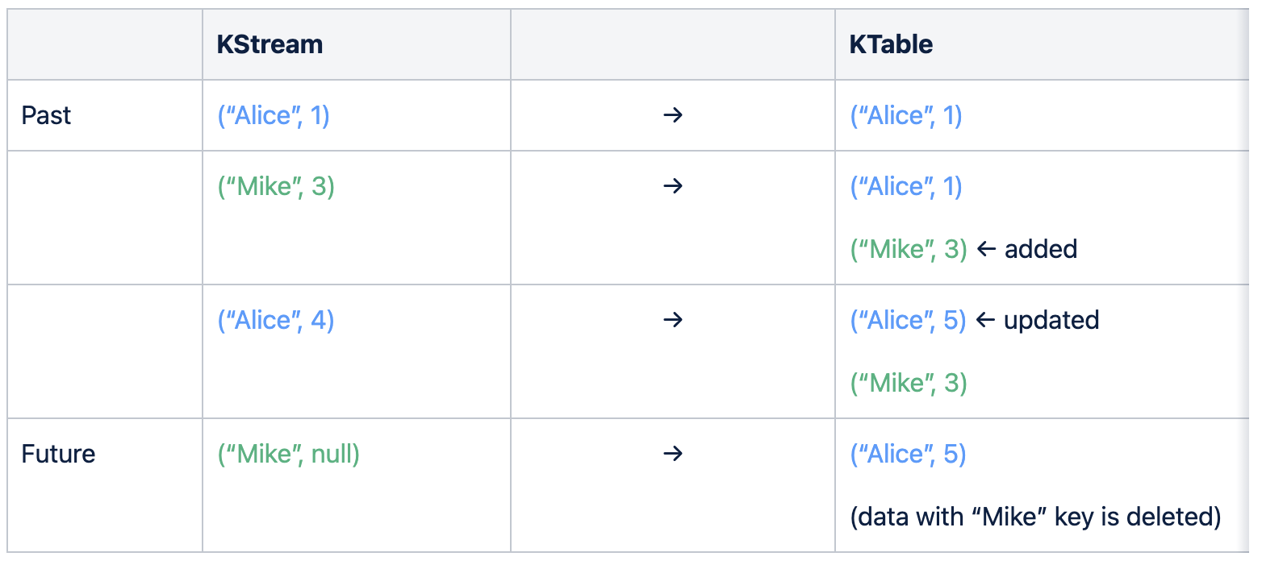Click the Past row label
The width and height of the screenshot is (1262, 569).
click(46, 115)
